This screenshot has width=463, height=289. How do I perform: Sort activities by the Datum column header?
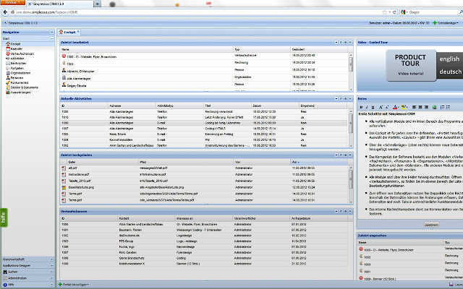pos(258,105)
